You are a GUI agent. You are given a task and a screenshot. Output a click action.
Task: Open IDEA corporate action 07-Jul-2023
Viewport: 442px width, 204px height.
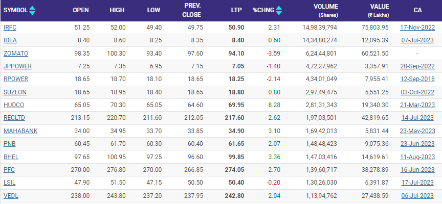click(417, 40)
